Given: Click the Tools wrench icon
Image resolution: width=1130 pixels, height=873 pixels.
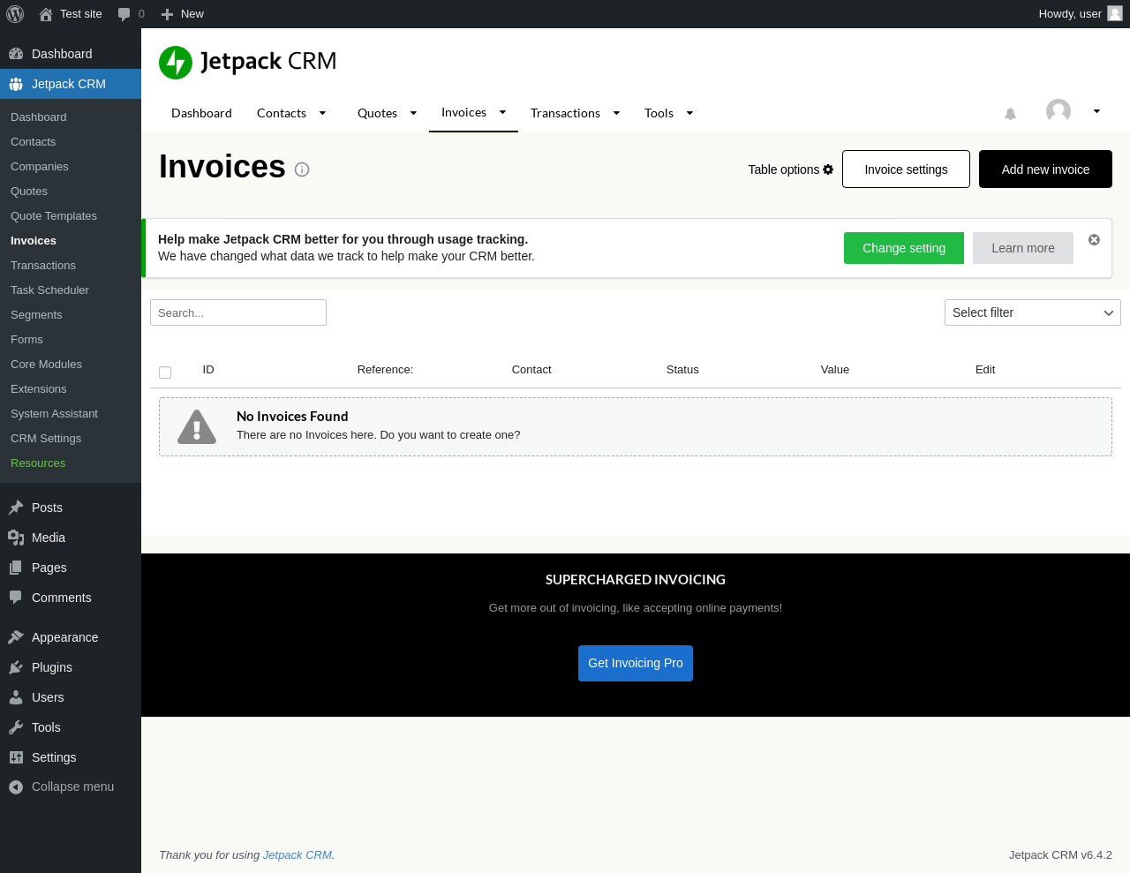Looking at the screenshot, I should 16,727.
